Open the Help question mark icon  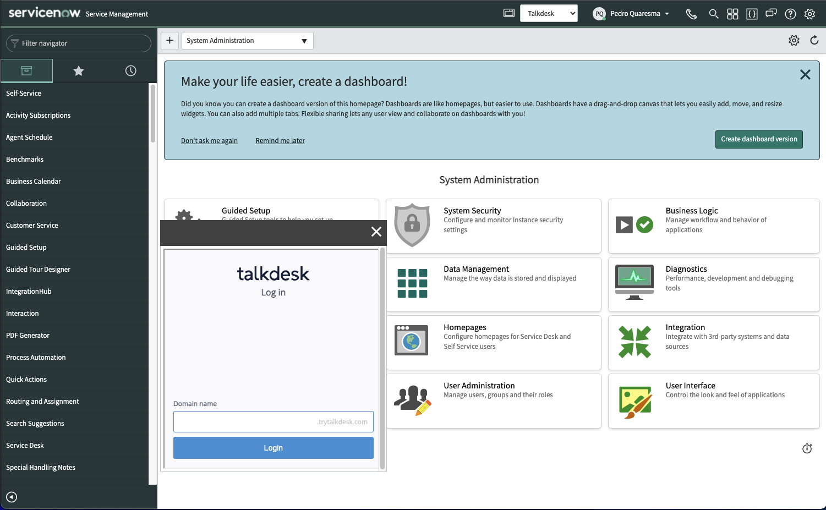pyautogui.click(x=790, y=14)
